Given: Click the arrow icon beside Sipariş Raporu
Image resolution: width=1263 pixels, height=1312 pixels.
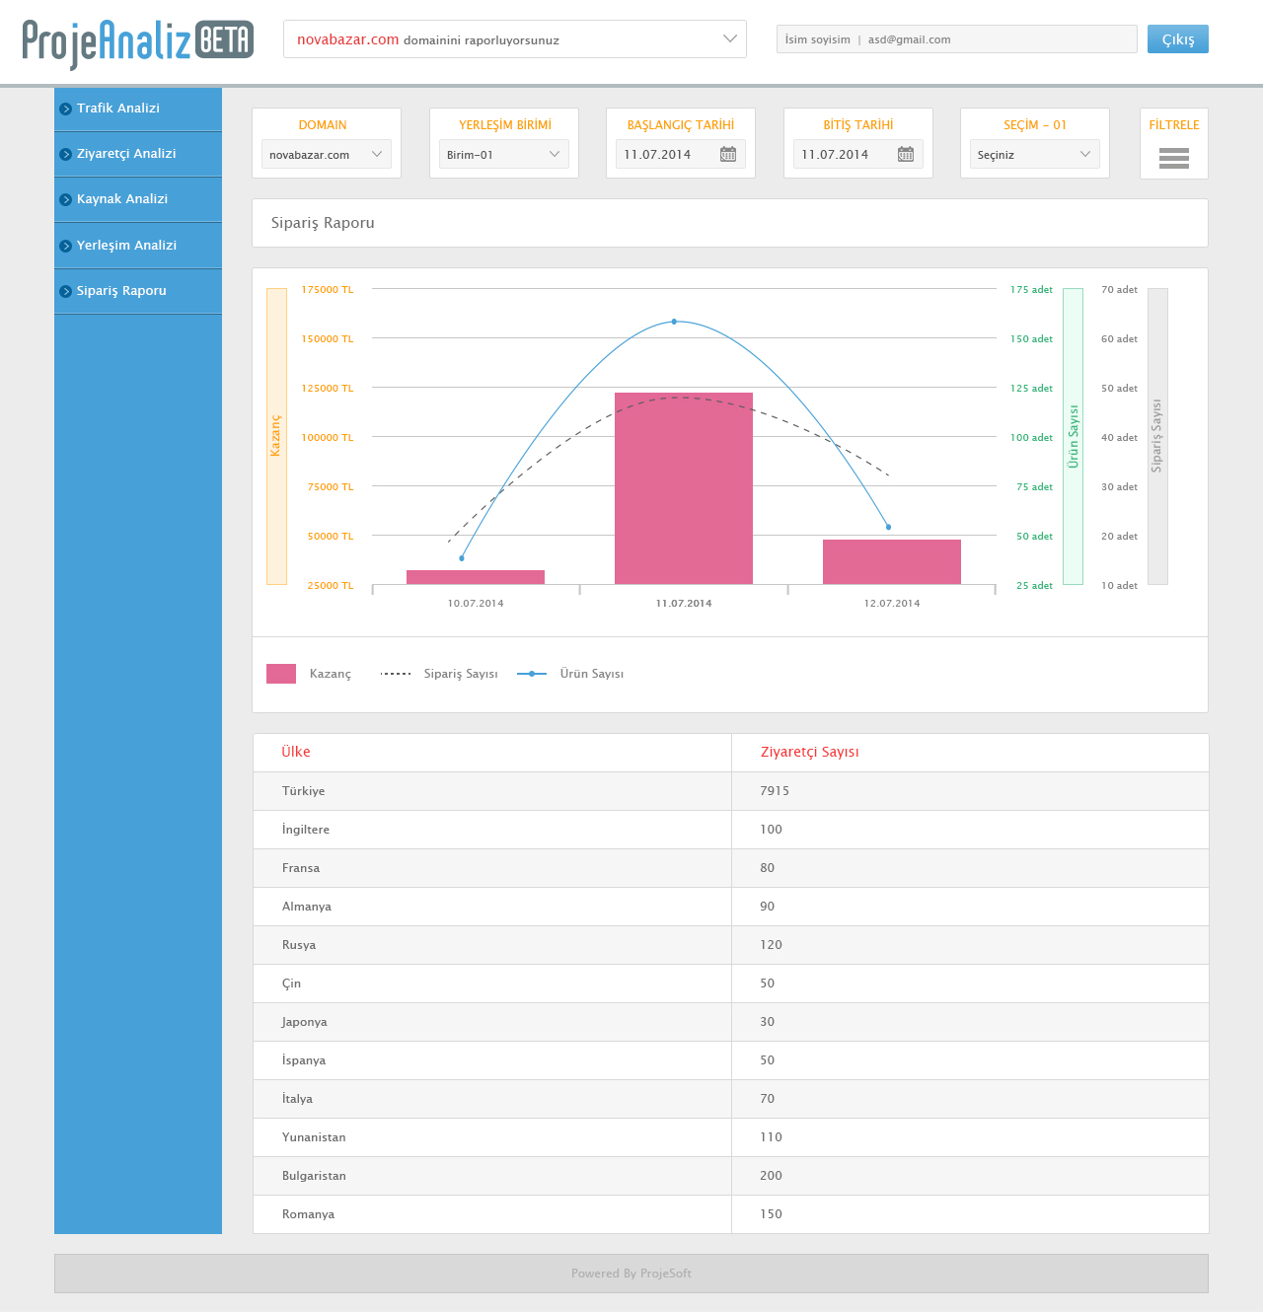Looking at the screenshot, I should pos(65,291).
